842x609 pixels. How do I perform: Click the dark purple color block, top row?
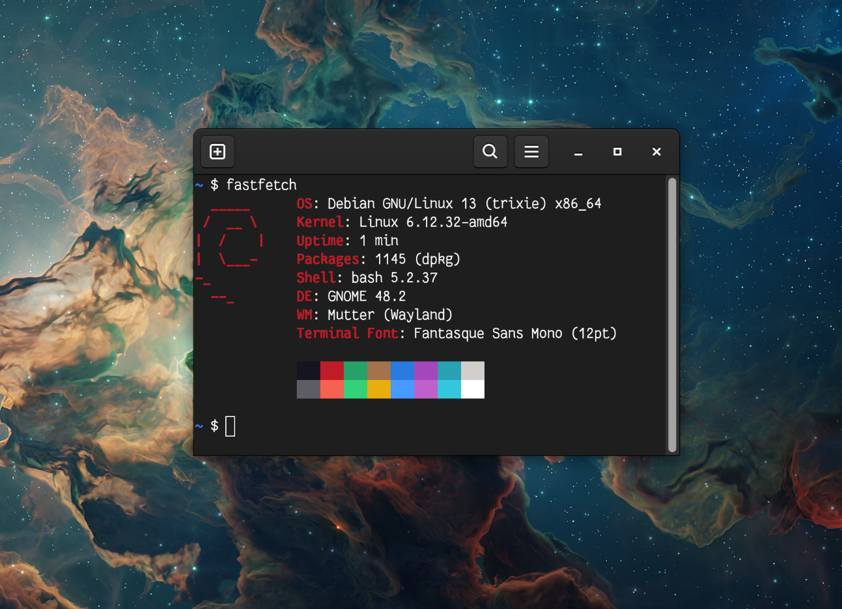(426, 371)
